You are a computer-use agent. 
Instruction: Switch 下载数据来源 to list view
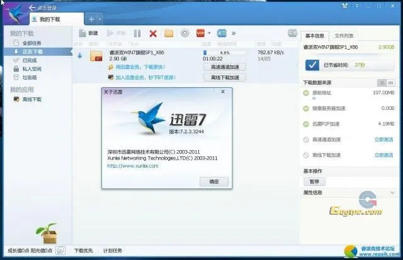(x=382, y=82)
